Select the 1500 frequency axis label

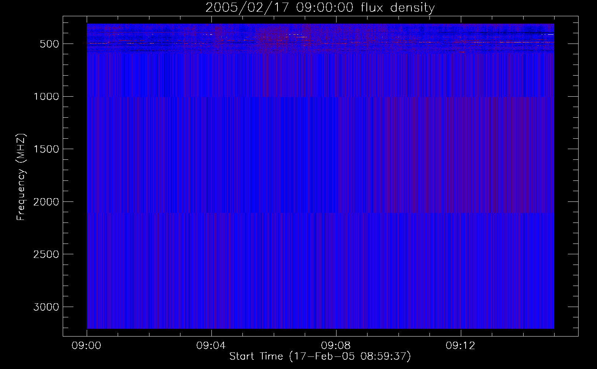(x=46, y=149)
